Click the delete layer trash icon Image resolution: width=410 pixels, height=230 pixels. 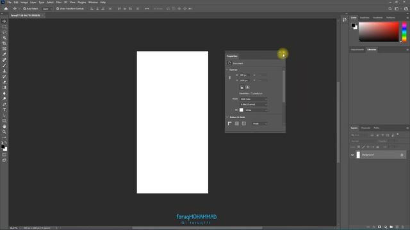click(403, 227)
